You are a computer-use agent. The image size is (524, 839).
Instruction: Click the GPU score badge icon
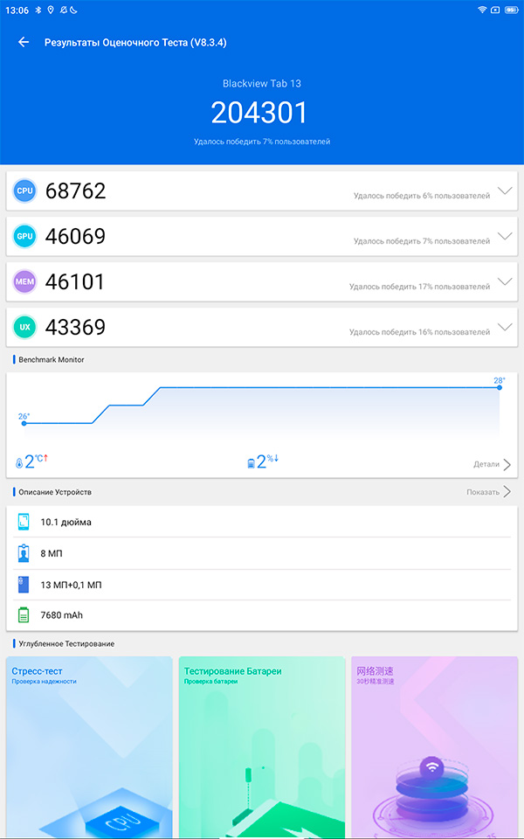pyautogui.click(x=24, y=236)
